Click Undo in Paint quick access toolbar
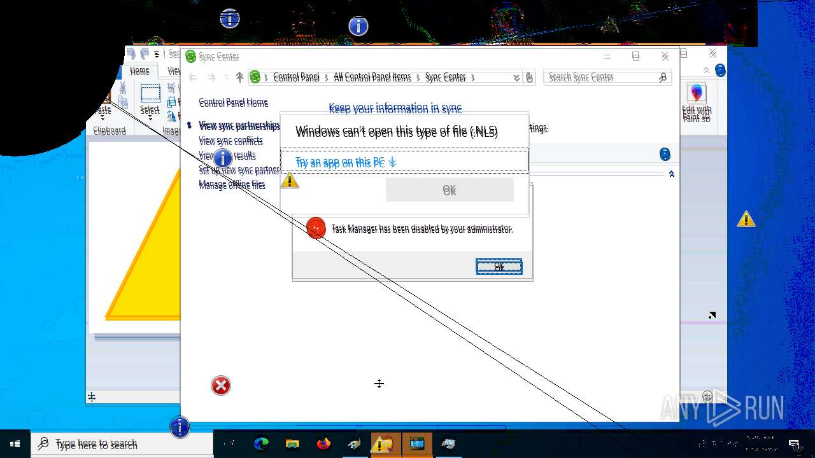This screenshot has width=815, height=458. (x=131, y=53)
